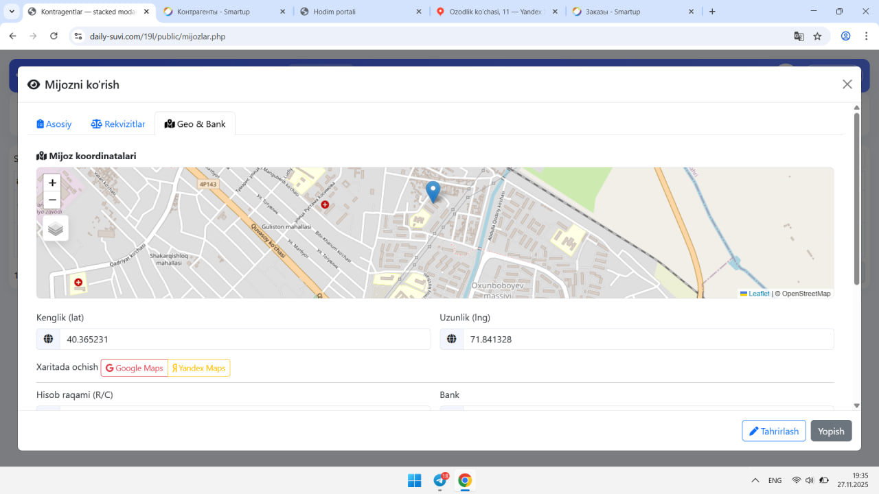Show hidden system tray icons
Viewport: 879px width, 494px height.
click(755, 480)
